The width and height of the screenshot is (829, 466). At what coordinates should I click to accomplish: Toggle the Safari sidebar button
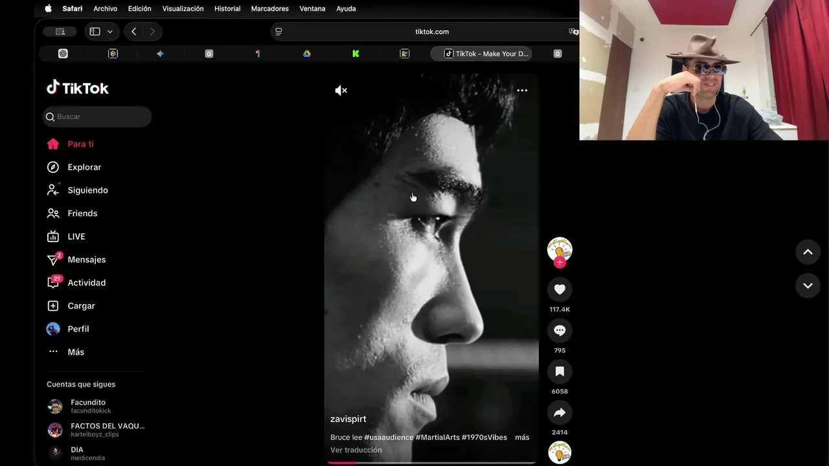(95, 31)
